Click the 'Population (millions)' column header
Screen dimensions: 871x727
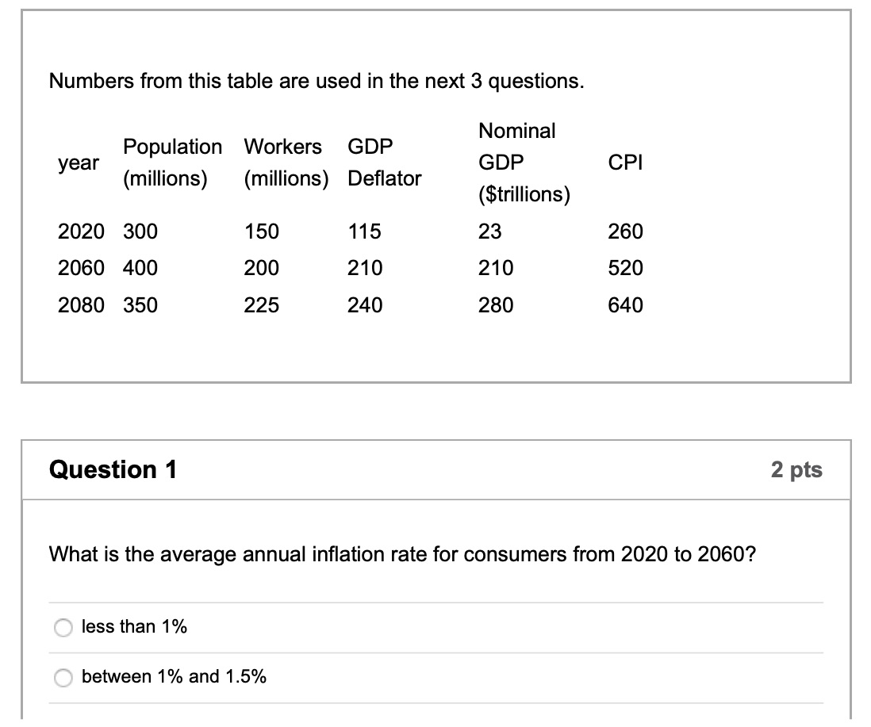(x=172, y=163)
